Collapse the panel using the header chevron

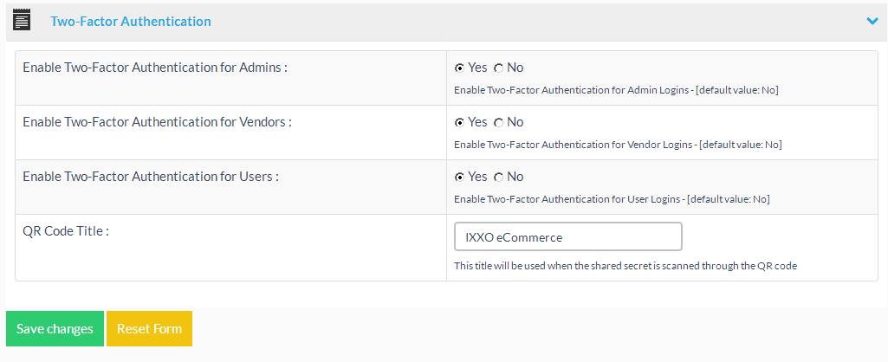(872, 21)
